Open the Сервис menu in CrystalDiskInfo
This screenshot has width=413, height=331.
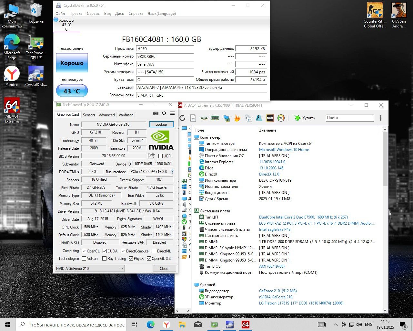(93, 14)
